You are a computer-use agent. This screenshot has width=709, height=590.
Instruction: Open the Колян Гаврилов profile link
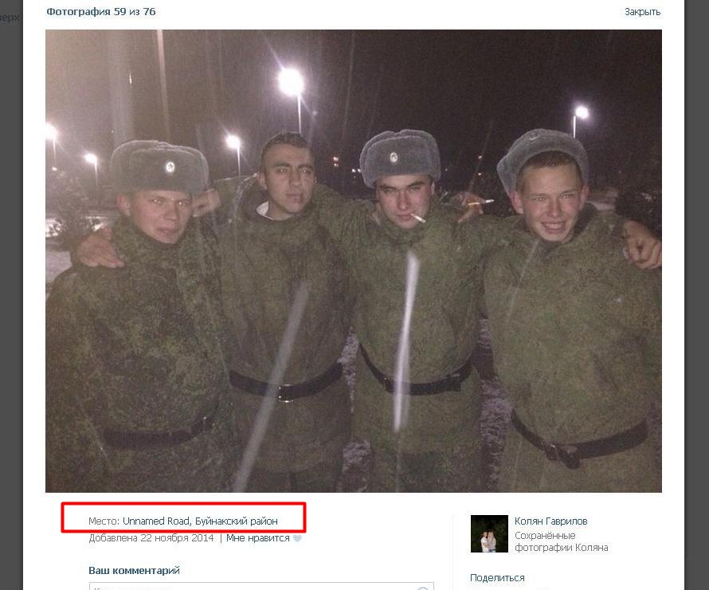tap(550, 521)
